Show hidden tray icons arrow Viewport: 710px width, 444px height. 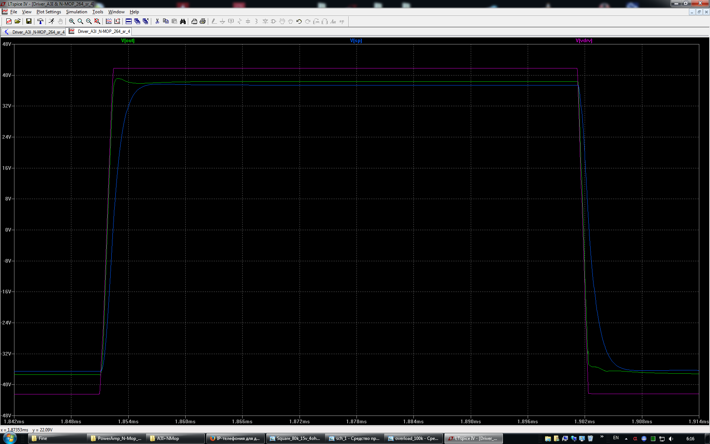(x=626, y=439)
